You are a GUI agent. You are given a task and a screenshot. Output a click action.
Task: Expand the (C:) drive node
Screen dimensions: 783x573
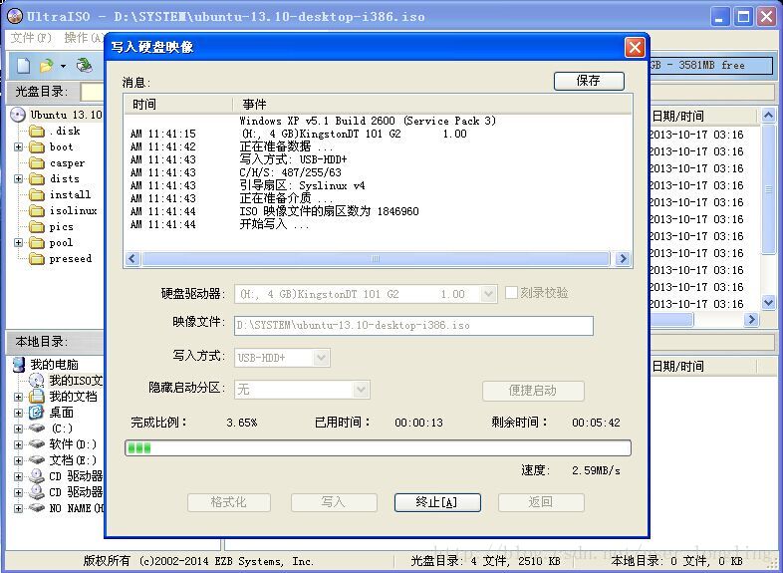(19, 429)
